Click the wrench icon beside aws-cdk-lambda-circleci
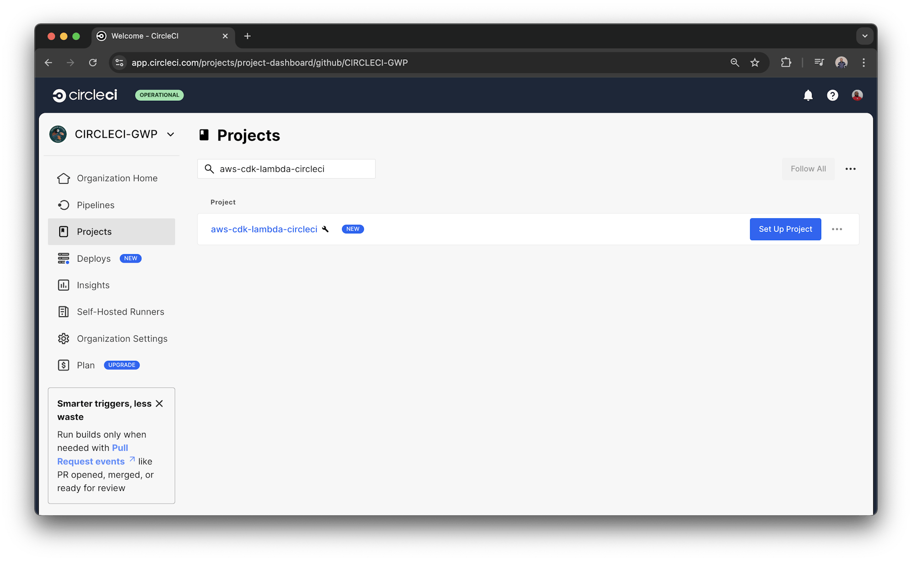912x561 pixels. coord(325,229)
